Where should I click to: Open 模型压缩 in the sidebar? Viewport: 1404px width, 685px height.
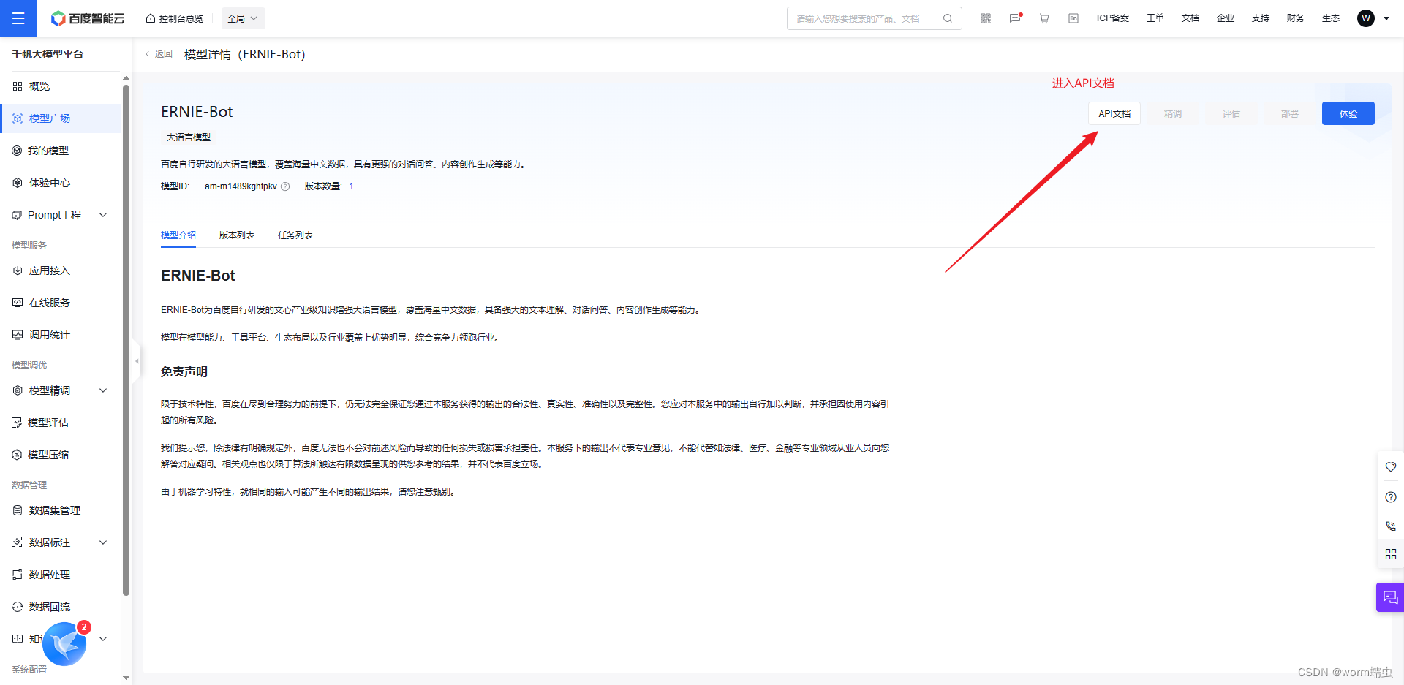60,455
